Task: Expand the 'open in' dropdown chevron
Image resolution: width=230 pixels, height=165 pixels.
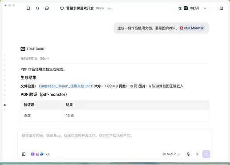Action: point(205,8)
